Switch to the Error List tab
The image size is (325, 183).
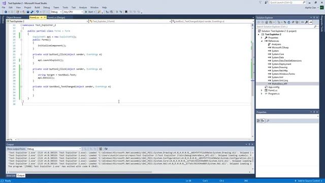pos(11,176)
